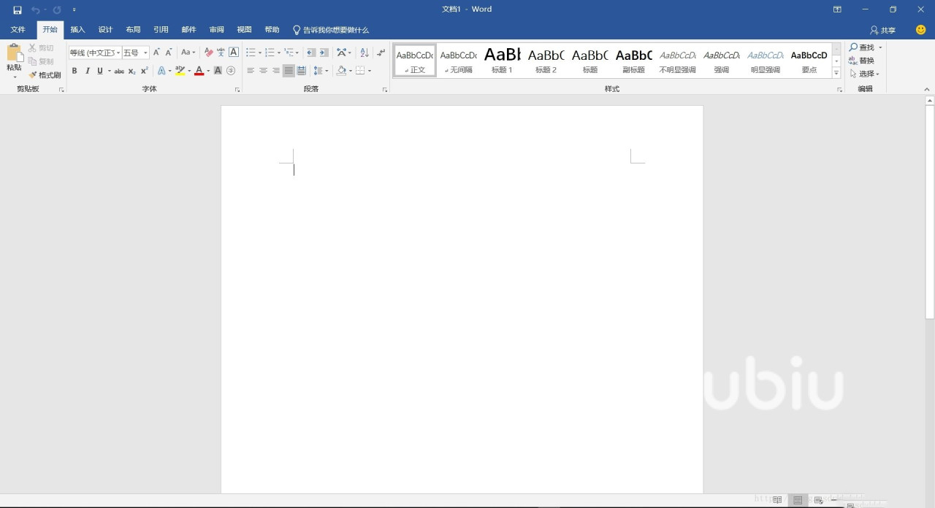Toggle strikethrough text formatting

pyautogui.click(x=119, y=71)
